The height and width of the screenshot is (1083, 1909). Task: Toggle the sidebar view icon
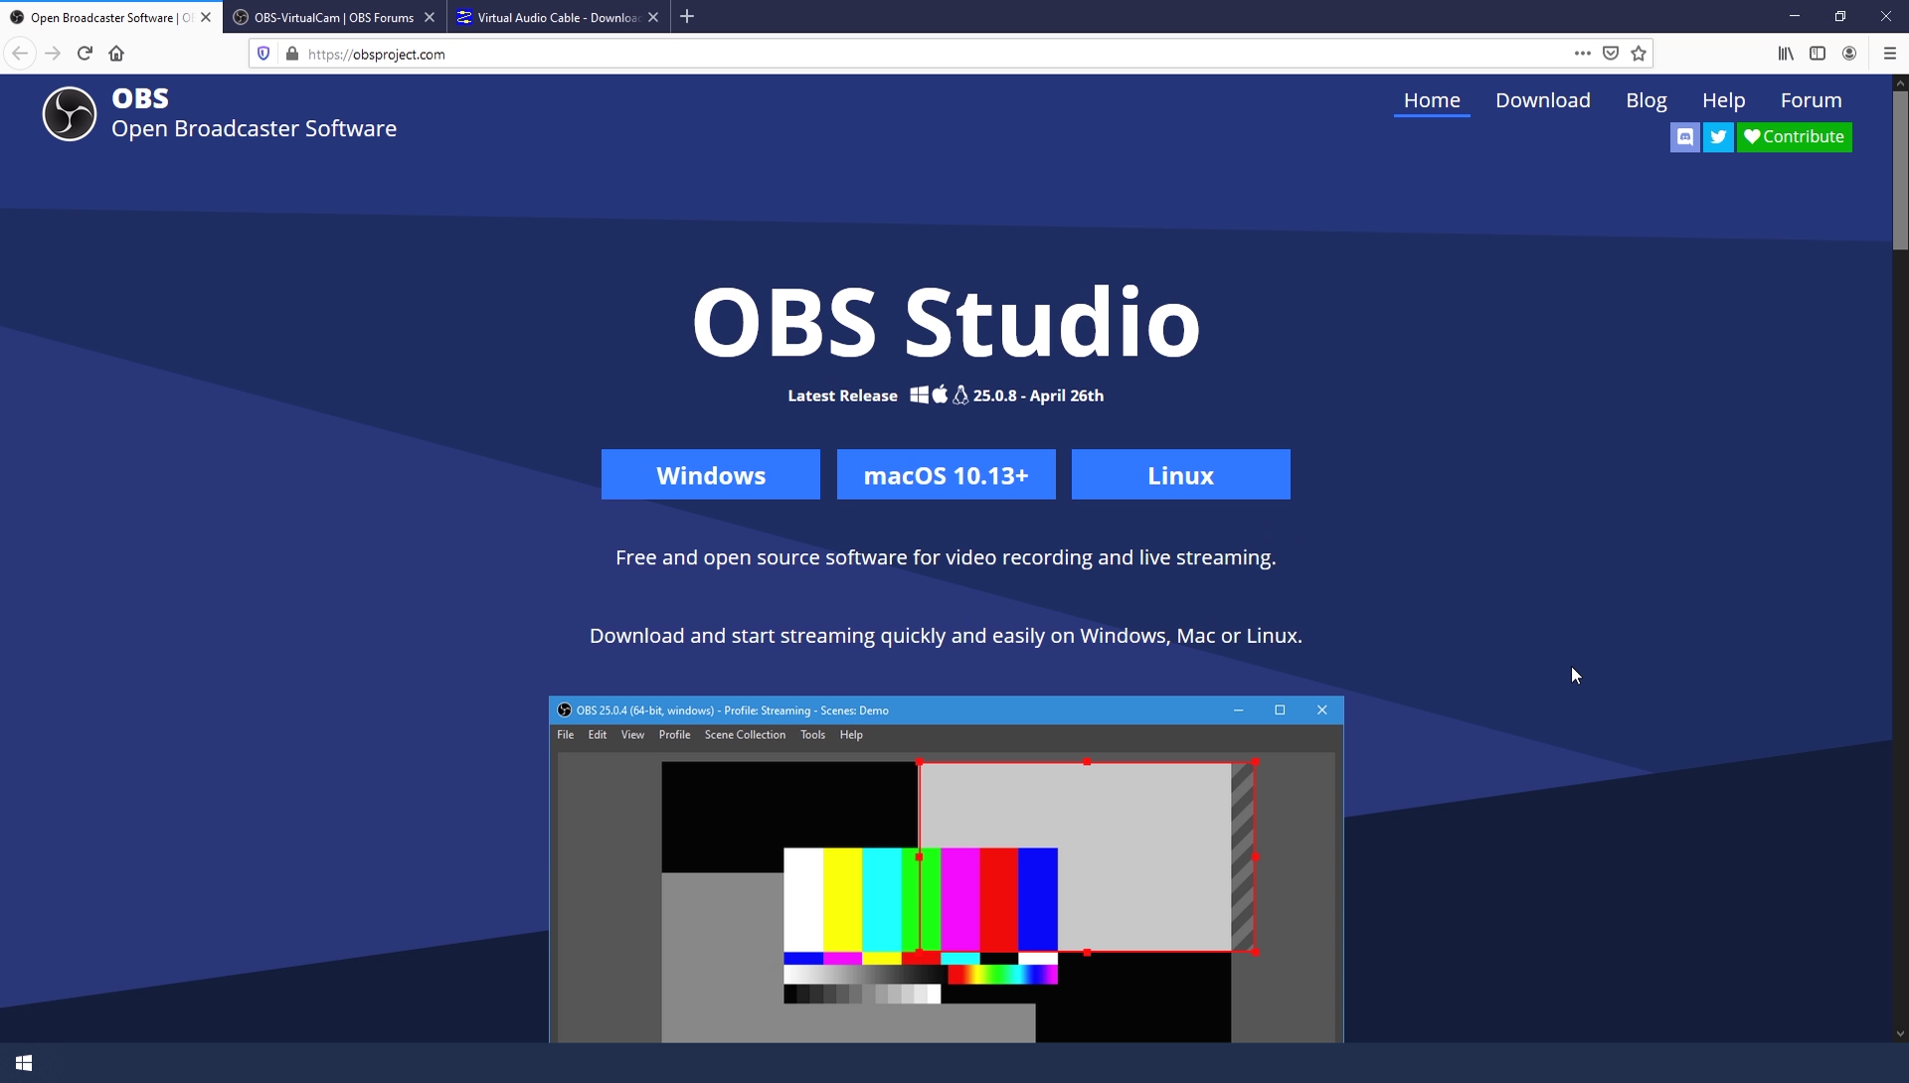(1818, 54)
